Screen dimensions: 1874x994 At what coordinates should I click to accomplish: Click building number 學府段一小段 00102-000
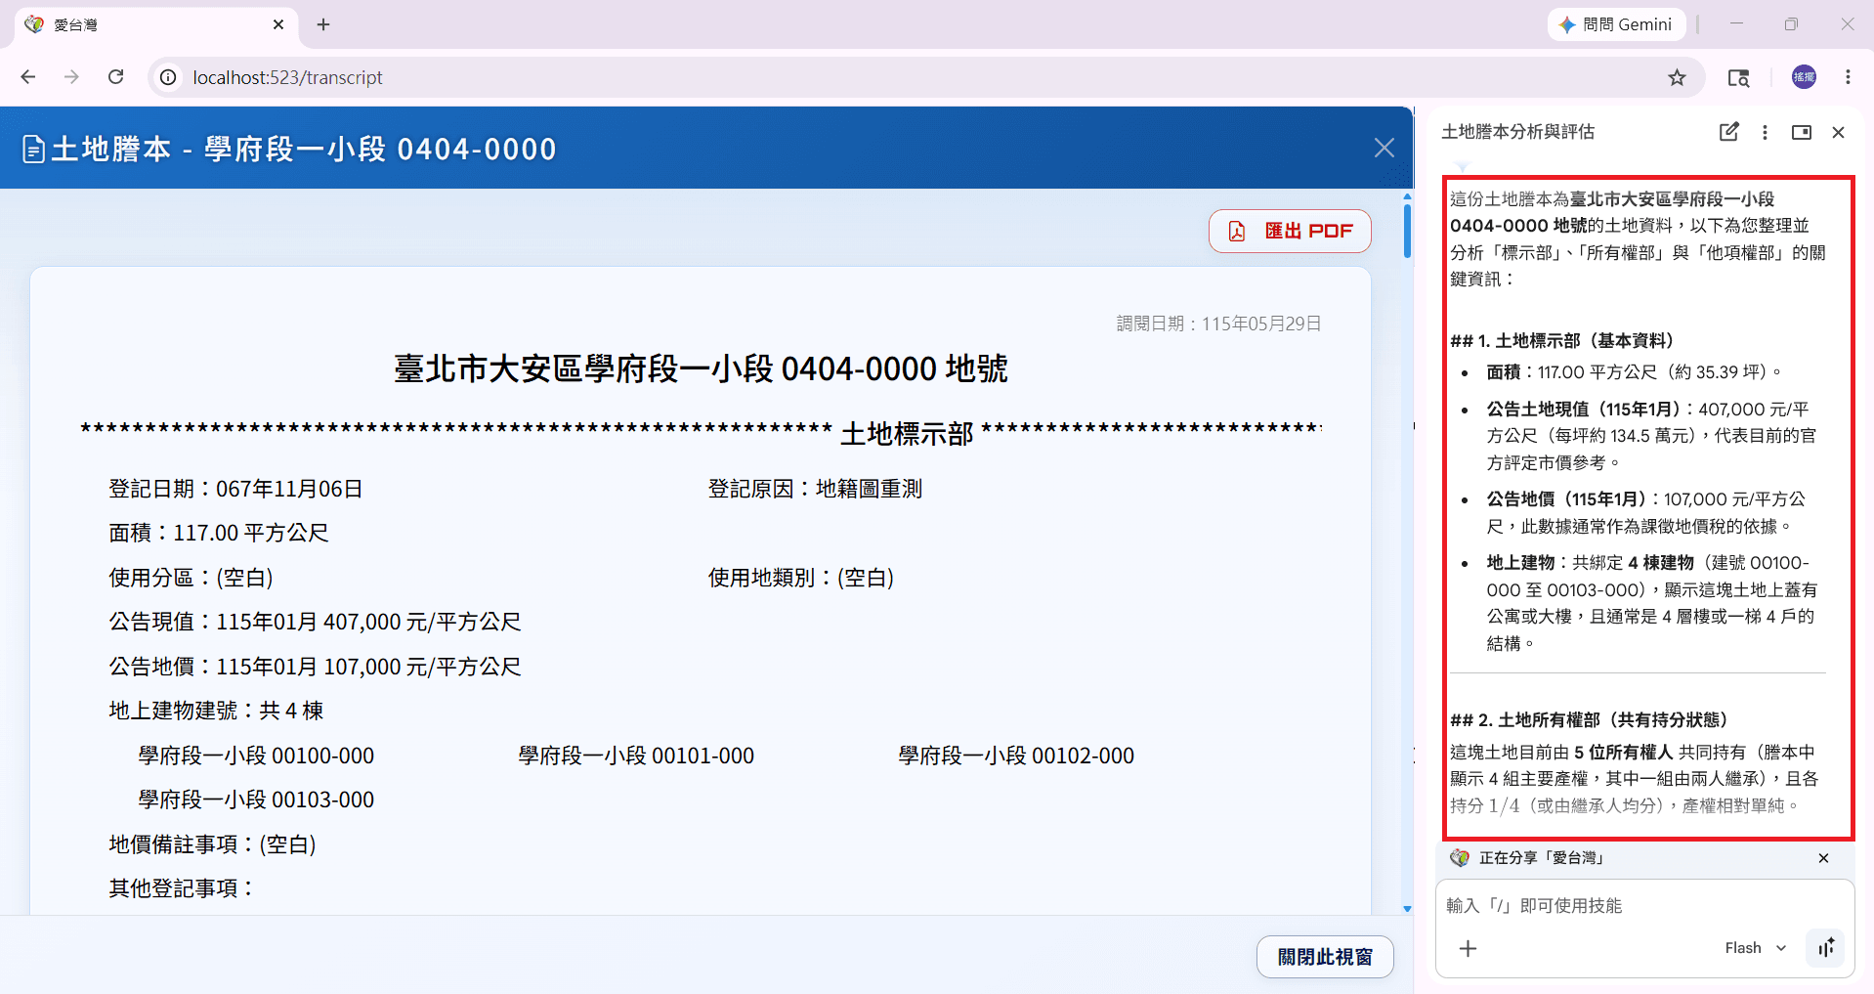[x=1016, y=756]
